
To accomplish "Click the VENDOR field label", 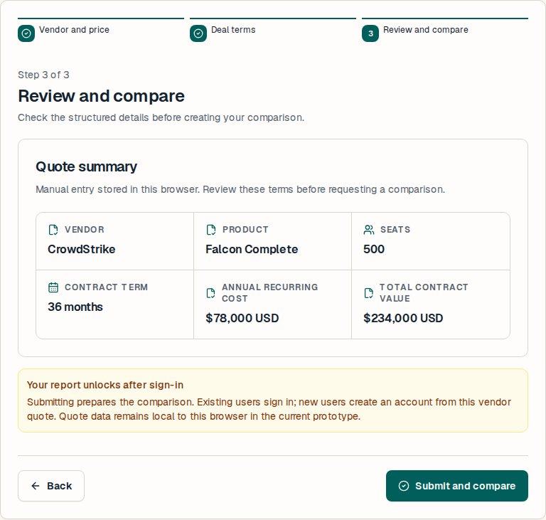I will tap(85, 230).
